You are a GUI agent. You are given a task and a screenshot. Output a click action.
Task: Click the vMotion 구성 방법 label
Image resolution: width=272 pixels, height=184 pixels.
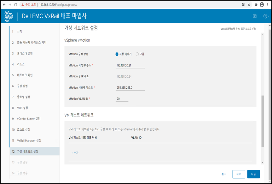78,54
